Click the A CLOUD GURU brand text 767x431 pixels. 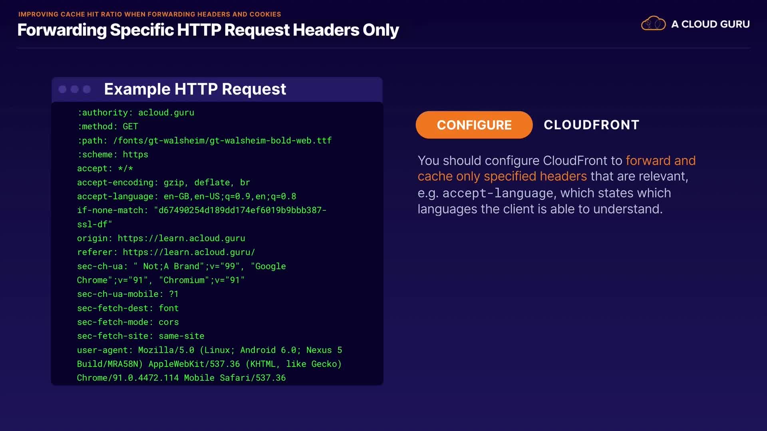[x=710, y=24]
